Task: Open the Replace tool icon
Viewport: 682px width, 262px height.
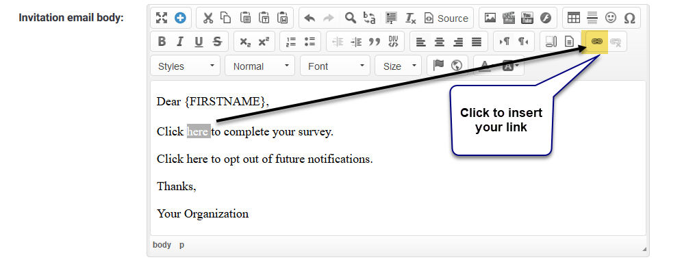Action: [369, 18]
